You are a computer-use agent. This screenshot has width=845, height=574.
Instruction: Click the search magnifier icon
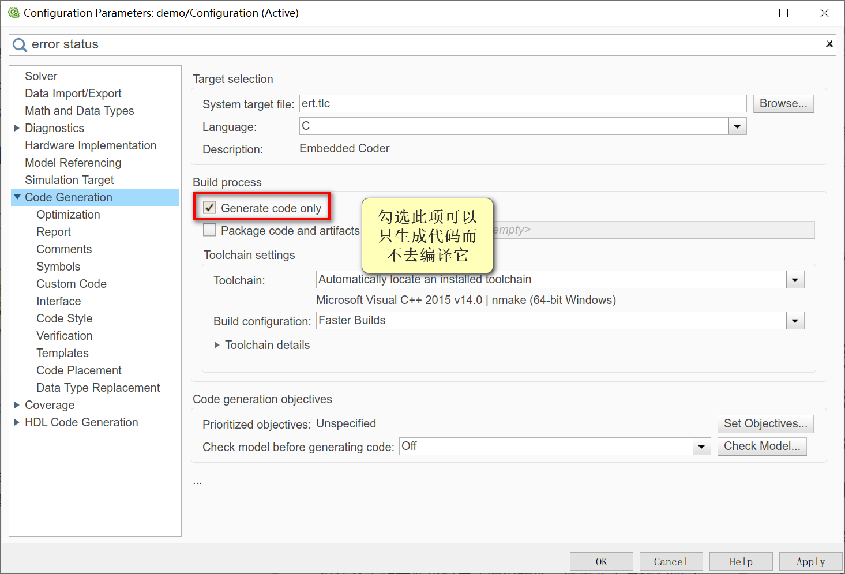click(x=20, y=45)
